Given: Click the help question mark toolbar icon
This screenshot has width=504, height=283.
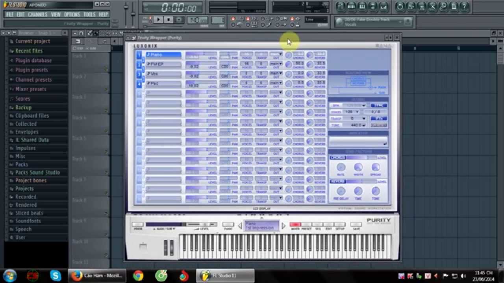Looking at the screenshot, I should click(464, 6).
